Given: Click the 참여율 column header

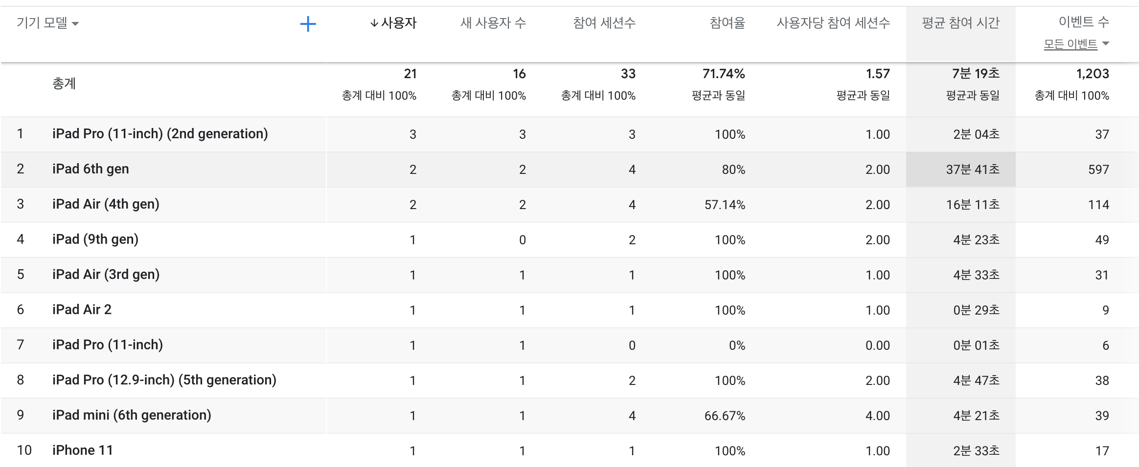Looking at the screenshot, I should coord(727,23).
